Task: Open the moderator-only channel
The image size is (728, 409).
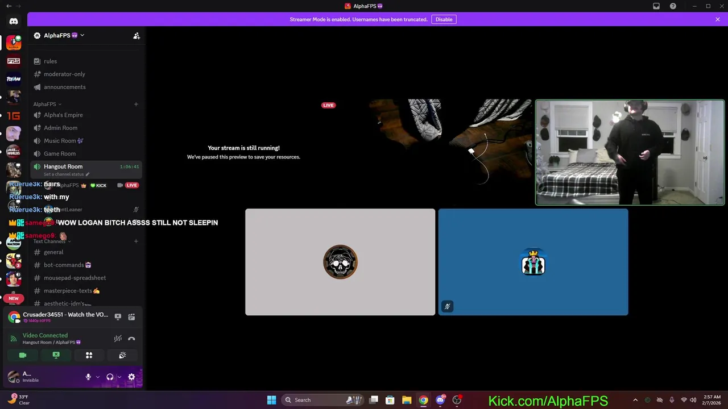Action: [x=64, y=74]
